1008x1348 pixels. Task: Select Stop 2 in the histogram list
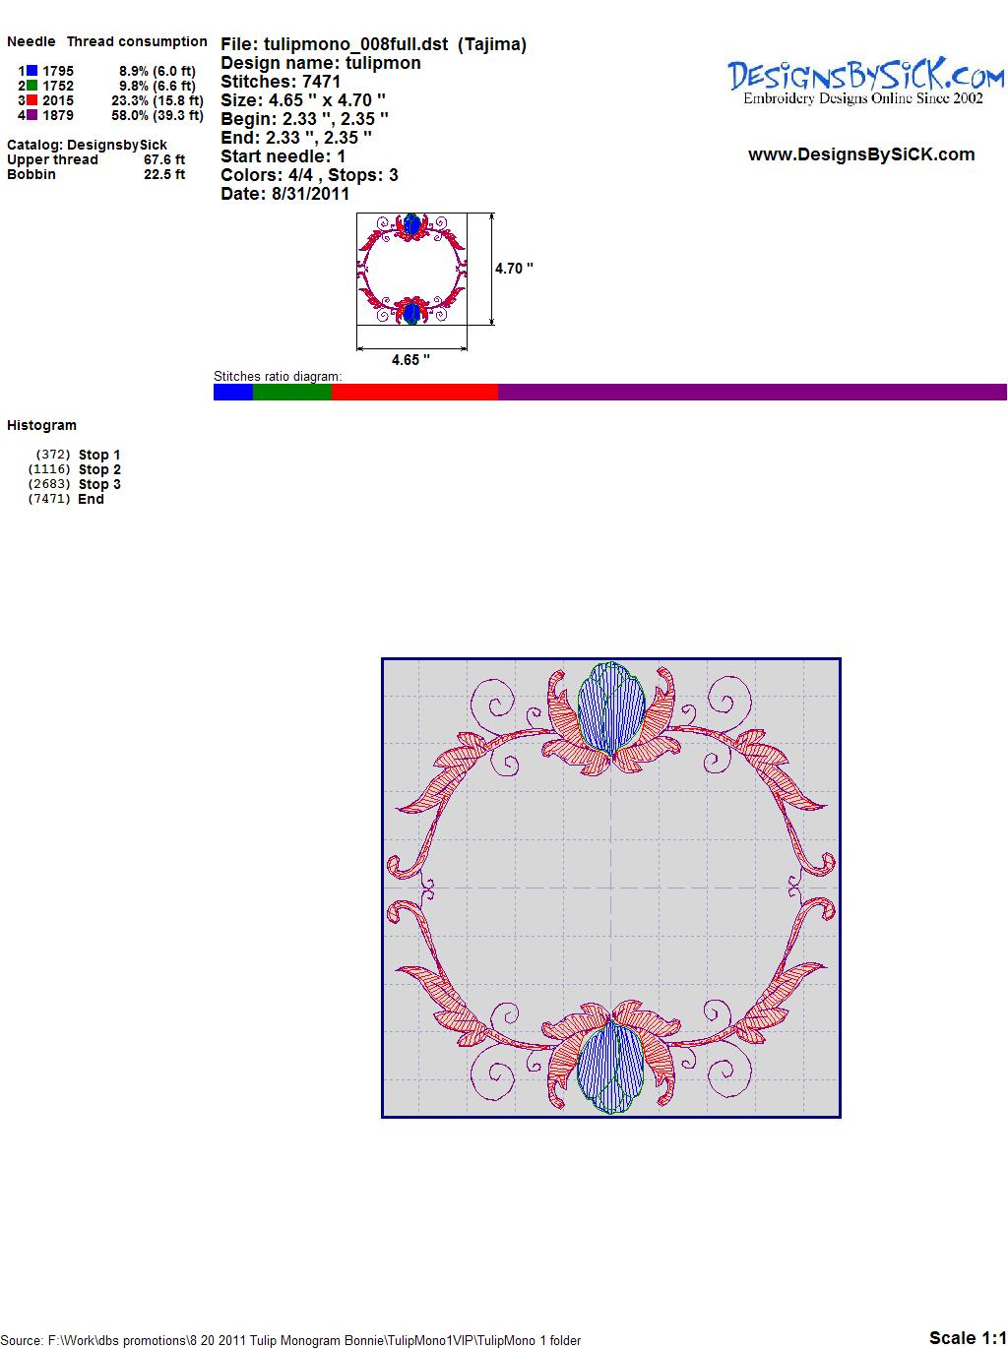pos(99,469)
